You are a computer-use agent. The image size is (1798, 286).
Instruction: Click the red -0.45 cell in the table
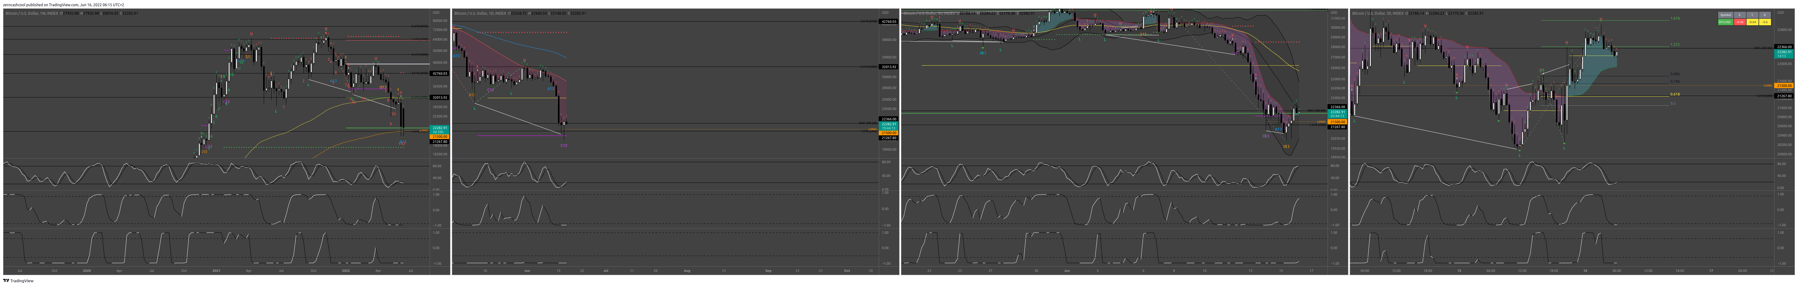coord(1740,22)
